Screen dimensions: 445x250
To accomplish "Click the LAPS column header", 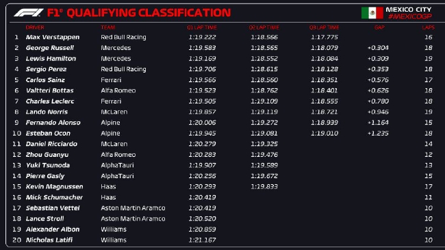I will [428, 27].
